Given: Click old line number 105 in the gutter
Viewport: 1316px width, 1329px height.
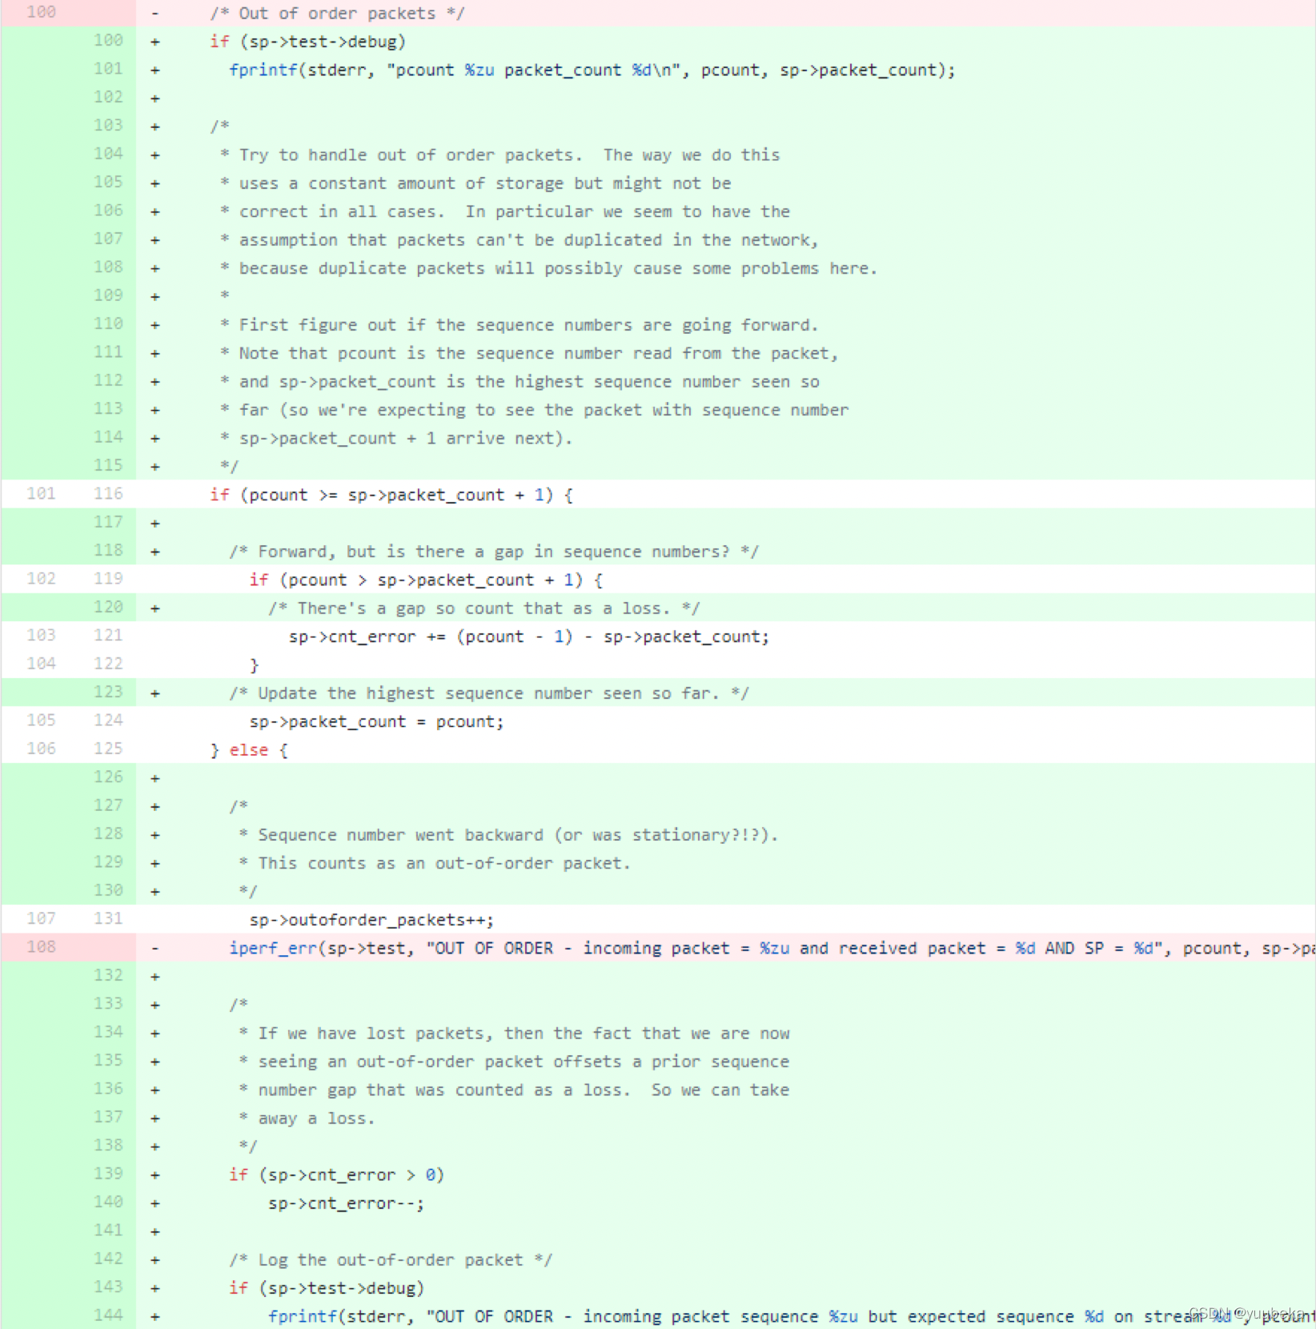Looking at the screenshot, I should (42, 721).
